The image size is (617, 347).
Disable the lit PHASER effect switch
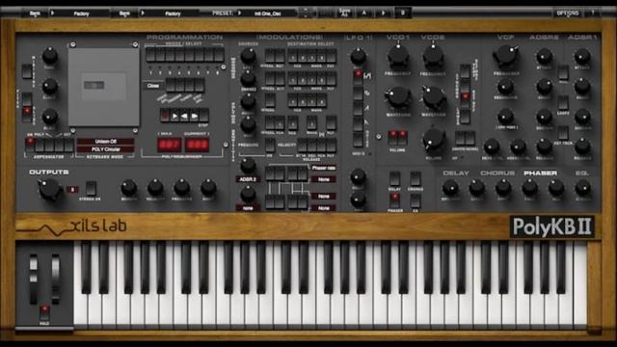point(394,200)
